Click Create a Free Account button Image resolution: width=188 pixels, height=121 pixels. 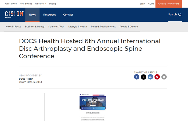click(x=169, y=4)
